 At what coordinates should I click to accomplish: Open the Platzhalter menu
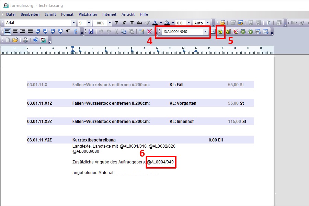[88, 14]
